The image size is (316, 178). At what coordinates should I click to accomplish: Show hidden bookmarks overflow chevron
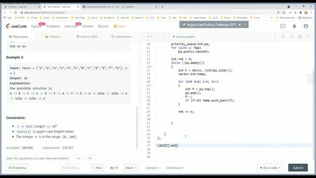(x=272, y=18)
